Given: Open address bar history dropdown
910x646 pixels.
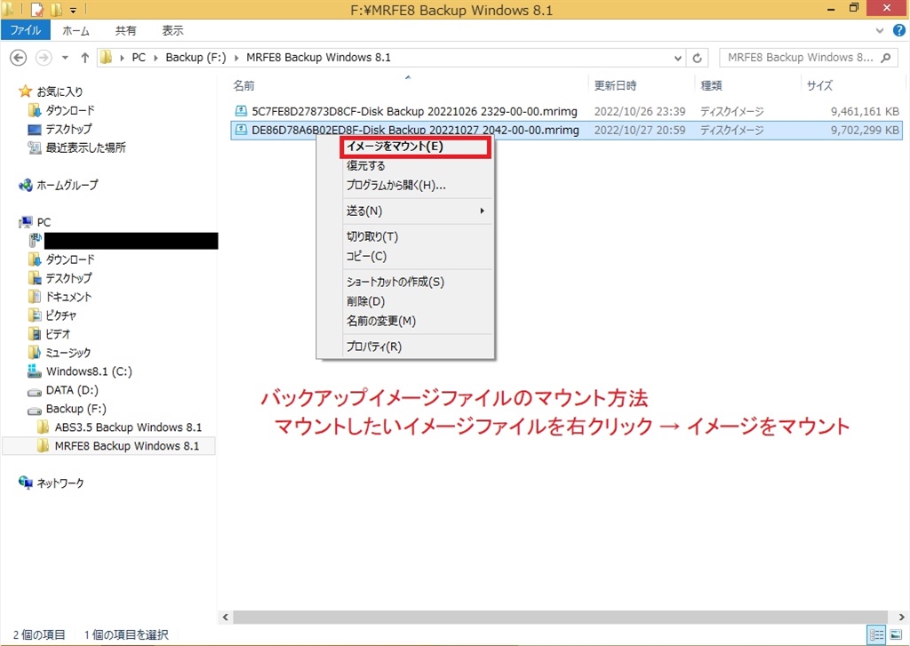Looking at the screenshot, I should tap(678, 58).
